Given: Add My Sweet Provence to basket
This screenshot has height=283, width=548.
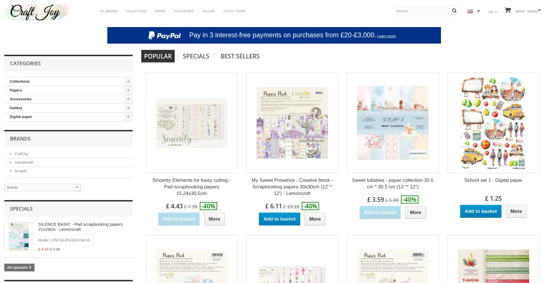Looking at the screenshot, I should [279, 219].
